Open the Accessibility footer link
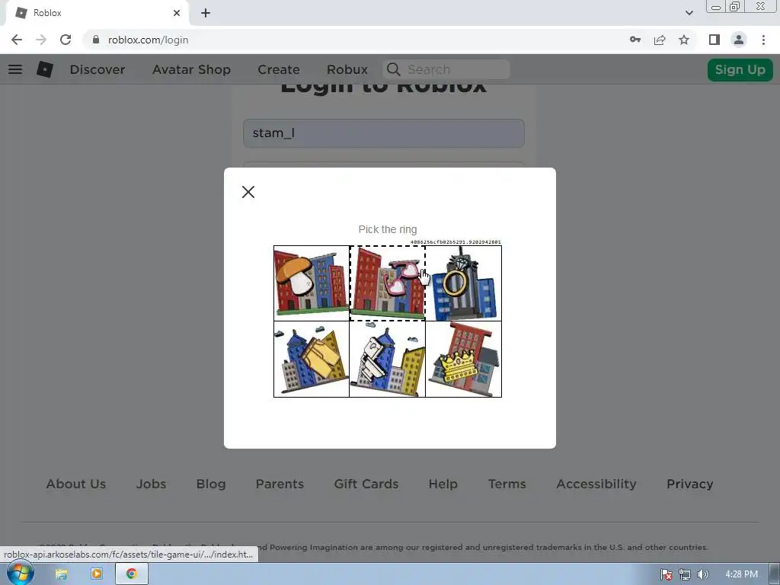This screenshot has height=585, width=780. click(x=596, y=484)
